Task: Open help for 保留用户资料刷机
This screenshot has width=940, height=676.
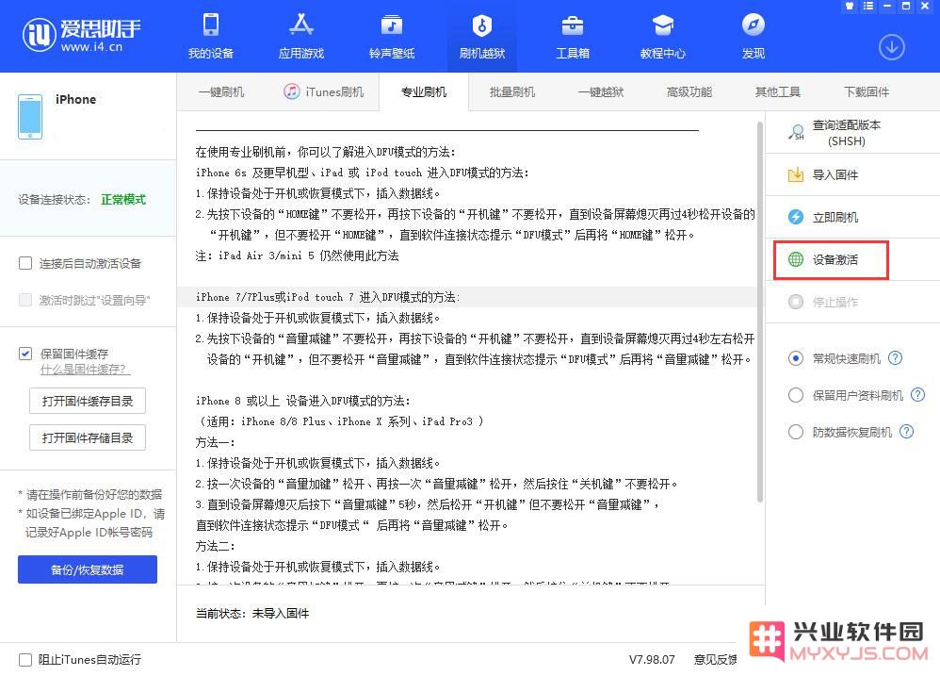Action: click(x=917, y=395)
